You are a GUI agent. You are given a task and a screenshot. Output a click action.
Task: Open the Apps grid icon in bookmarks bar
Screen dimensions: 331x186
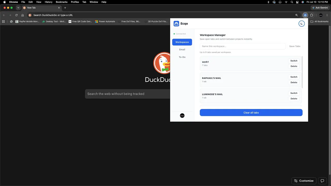point(4,21)
